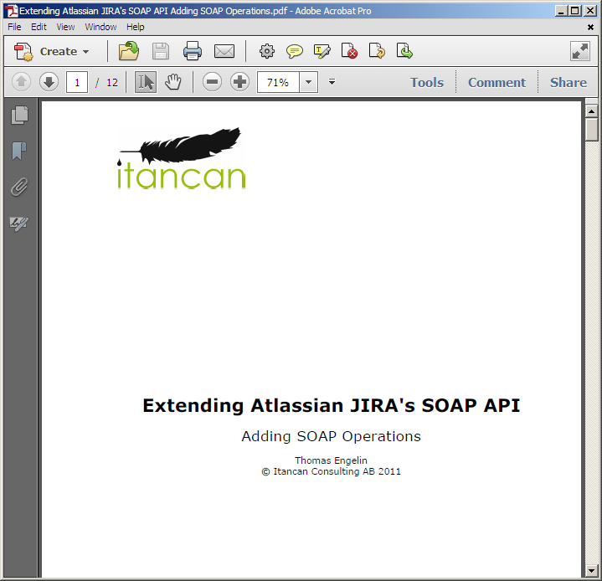The width and height of the screenshot is (602, 581).
Task: Click the rotate page icon
Action: (x=377, y=51)
